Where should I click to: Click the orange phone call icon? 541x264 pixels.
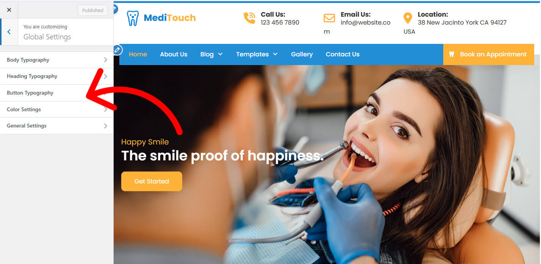click(x=249, y=18)
